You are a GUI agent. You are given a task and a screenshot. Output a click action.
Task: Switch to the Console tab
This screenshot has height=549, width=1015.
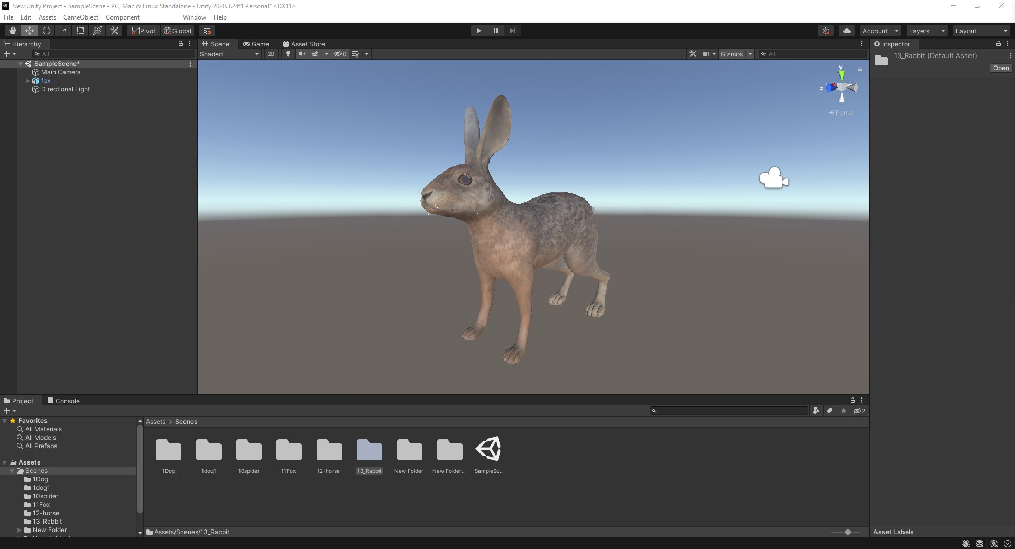coord(63,401)
